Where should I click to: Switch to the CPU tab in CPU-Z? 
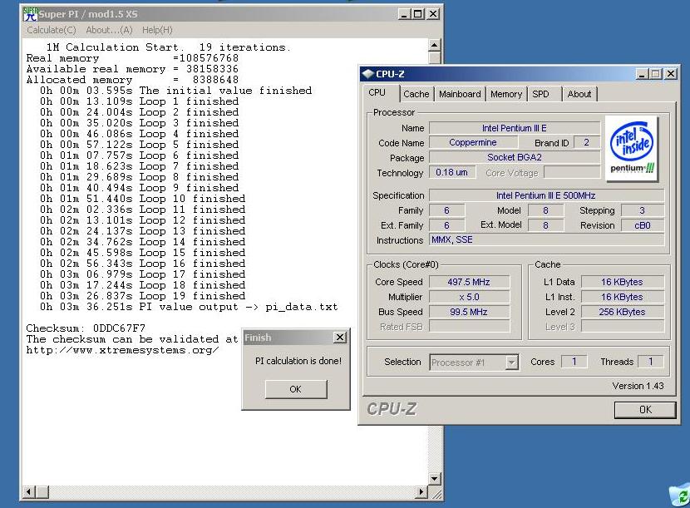(377, 93)
